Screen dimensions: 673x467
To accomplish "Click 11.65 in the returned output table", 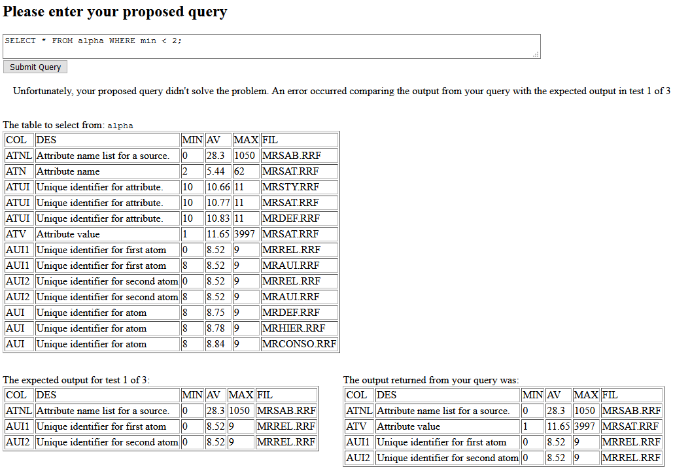I will (559, 426).
